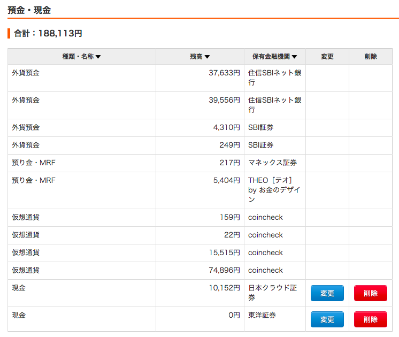The width and height of the screenshot is (399, 337).
Task: Click 外貨預金 label in 37,633円 row
Action: pyautogui.click(x=26, y=73)
